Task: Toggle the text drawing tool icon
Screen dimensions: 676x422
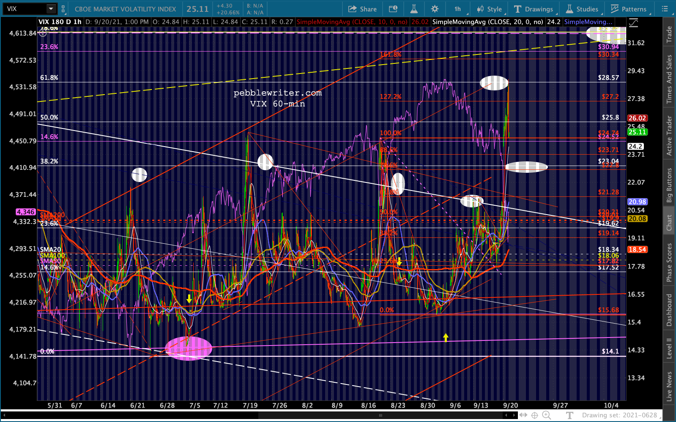Action: point(570,415)
